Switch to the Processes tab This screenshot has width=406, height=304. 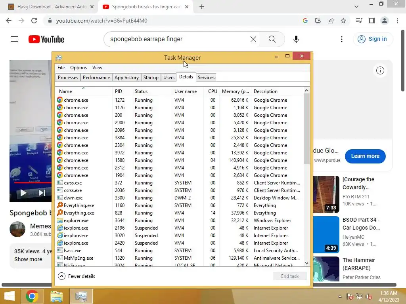coord(68,78)
